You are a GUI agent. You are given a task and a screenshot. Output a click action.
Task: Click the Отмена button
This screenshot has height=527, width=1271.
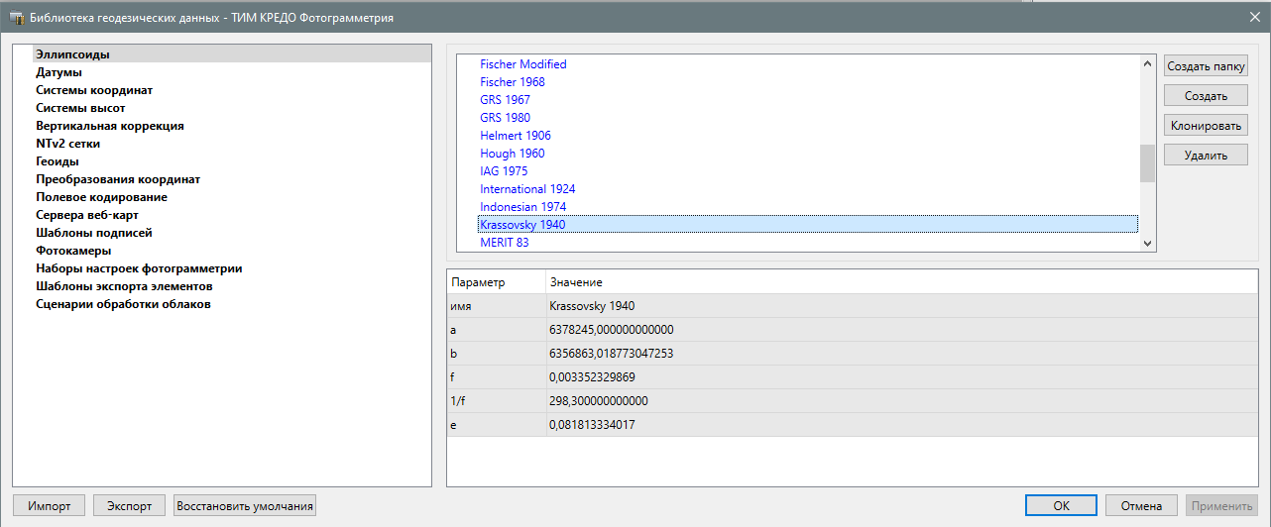click(1141, 505)
